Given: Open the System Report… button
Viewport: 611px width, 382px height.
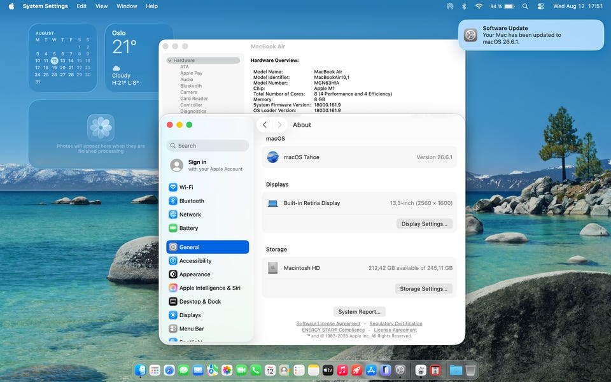Looking at the screenshot, I should click(x=359, y=312).
